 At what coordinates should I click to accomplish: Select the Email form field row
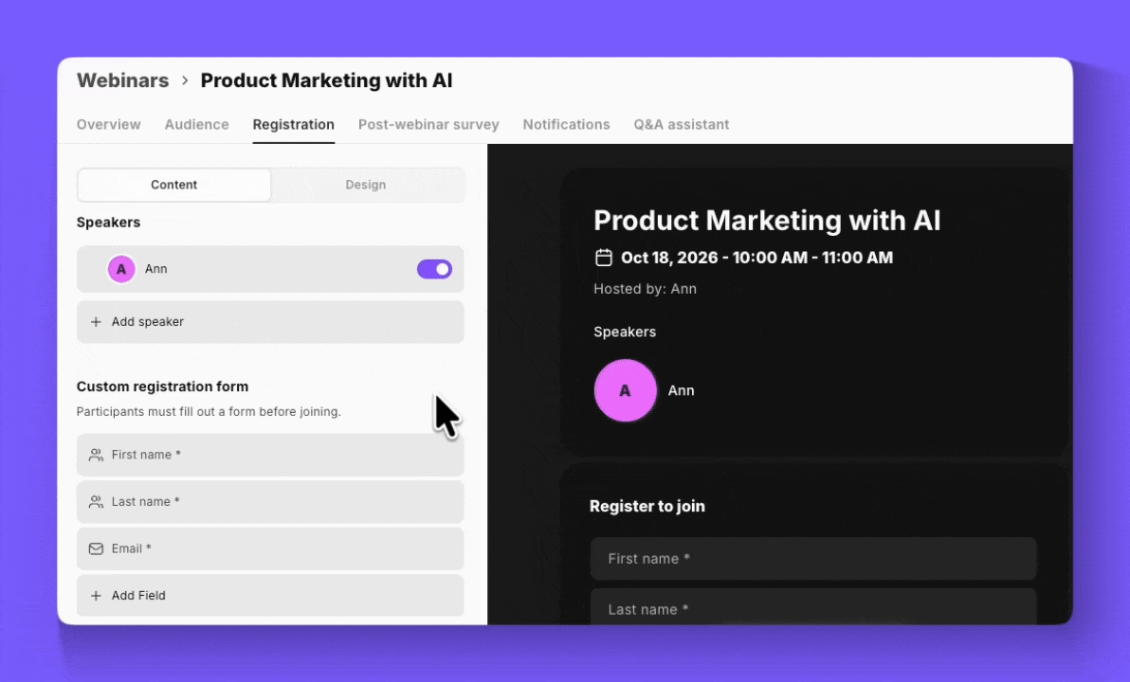270,548
